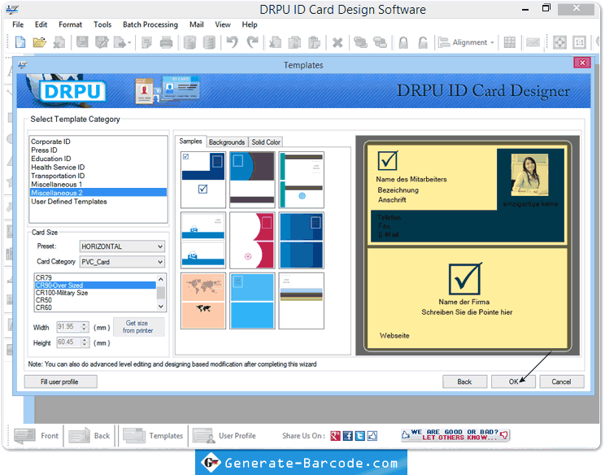
Task: Click the Send to Back layers icon
Action: [380, 42]
